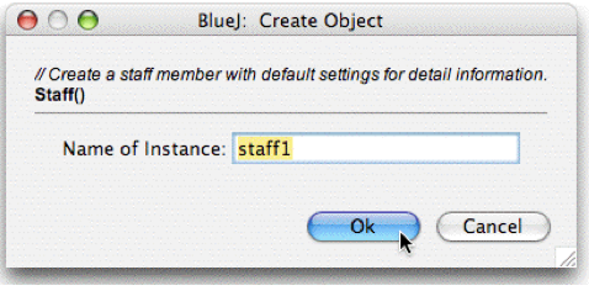Place cursor in the empty part of the name field
This screenshot has width=589, height=291.
(x=405, y=149)
